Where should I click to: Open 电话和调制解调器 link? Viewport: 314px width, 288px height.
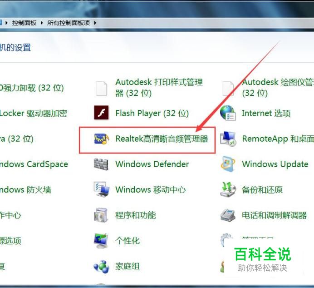[275, 215]
